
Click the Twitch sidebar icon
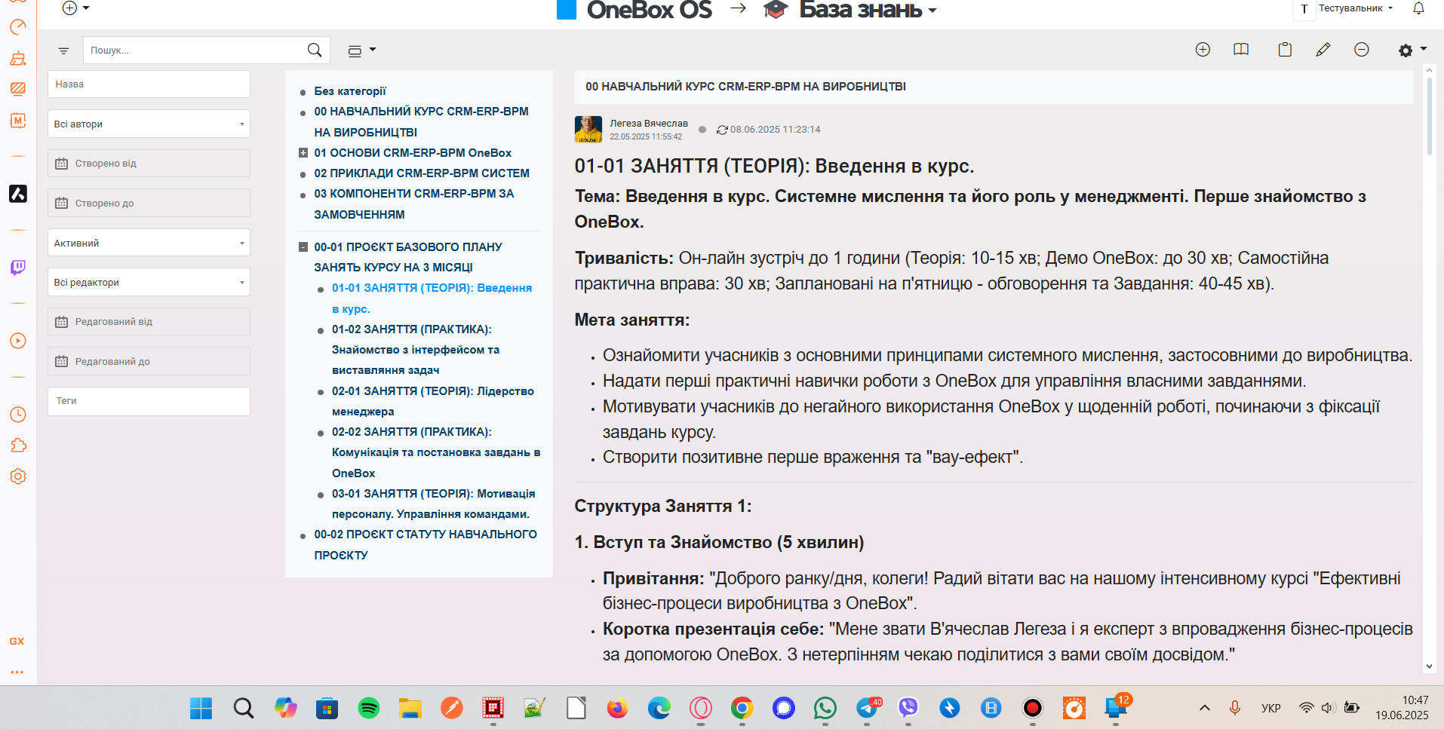click(18, 268)
